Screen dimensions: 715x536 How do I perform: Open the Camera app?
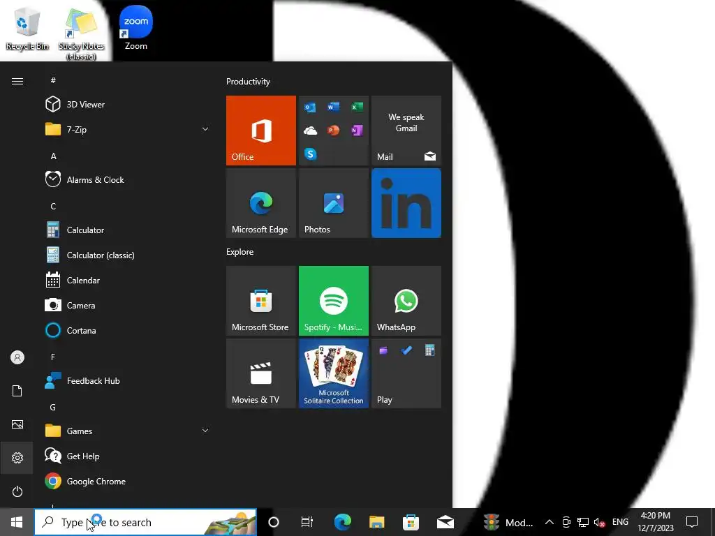[127, 306]
